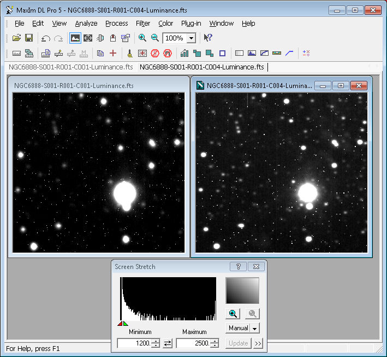This screenshot has width=387, height=357.
Task: Click the red crosshair icon in toolbar
Action: point(113,53)
